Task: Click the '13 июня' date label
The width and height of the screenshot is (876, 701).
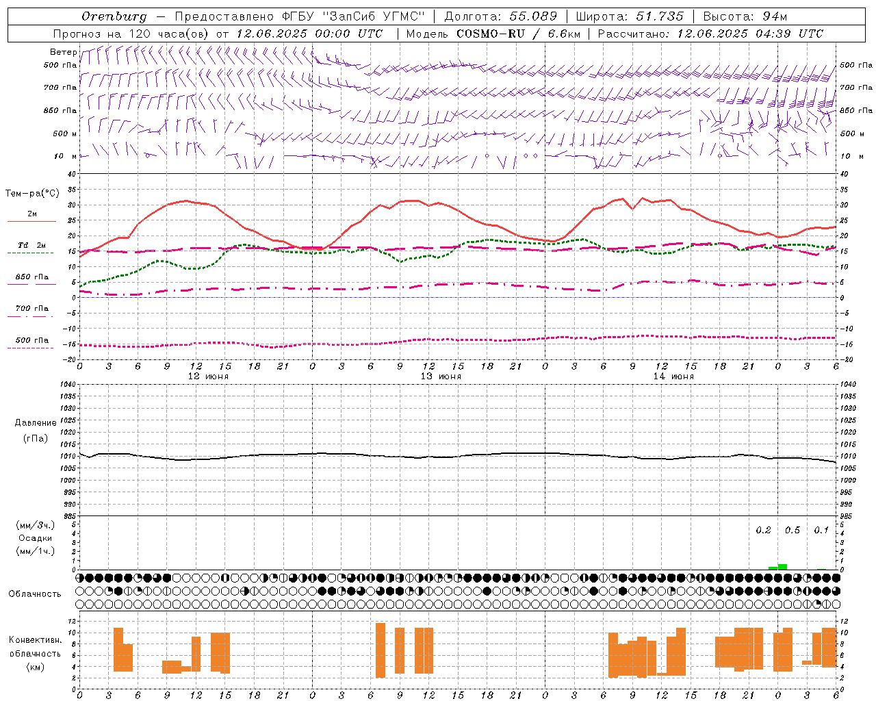Action: click(441, 377)
